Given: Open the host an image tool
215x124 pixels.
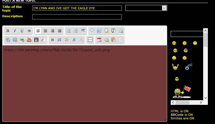Looking at the screenshot, I should pyautogui.click(x=8, y=40).
